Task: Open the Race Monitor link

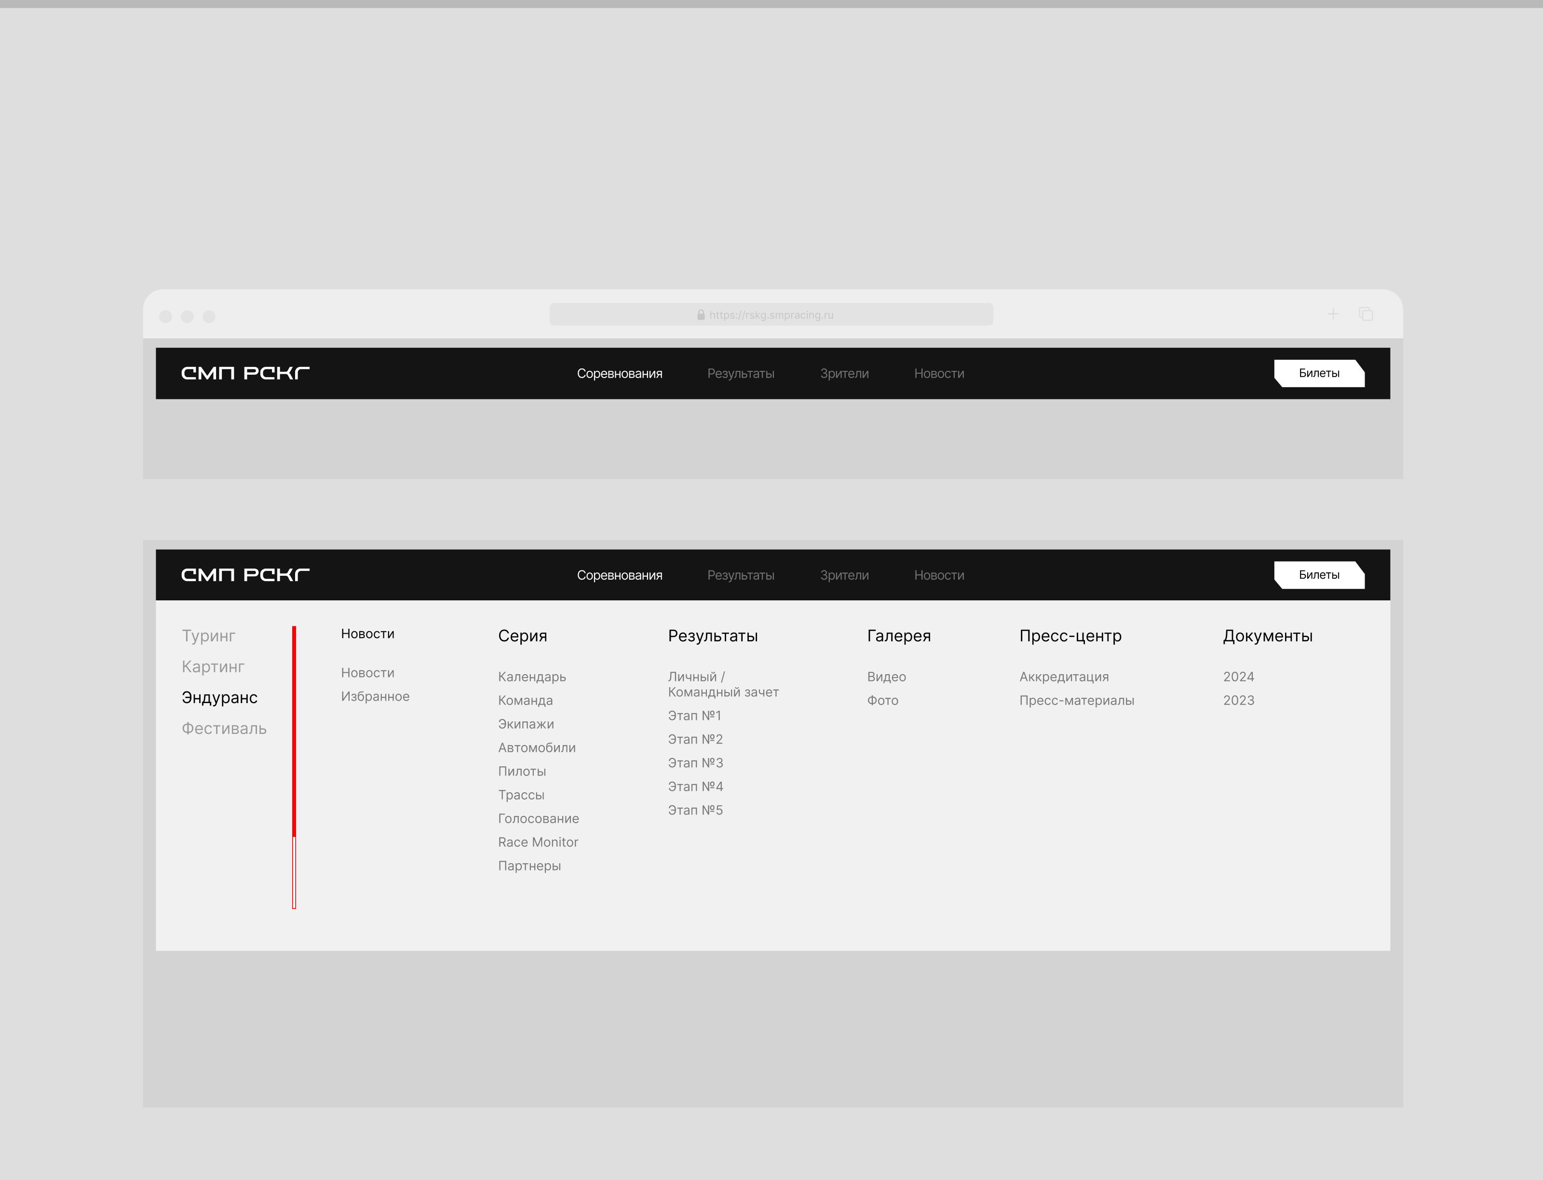Action: 537,842
